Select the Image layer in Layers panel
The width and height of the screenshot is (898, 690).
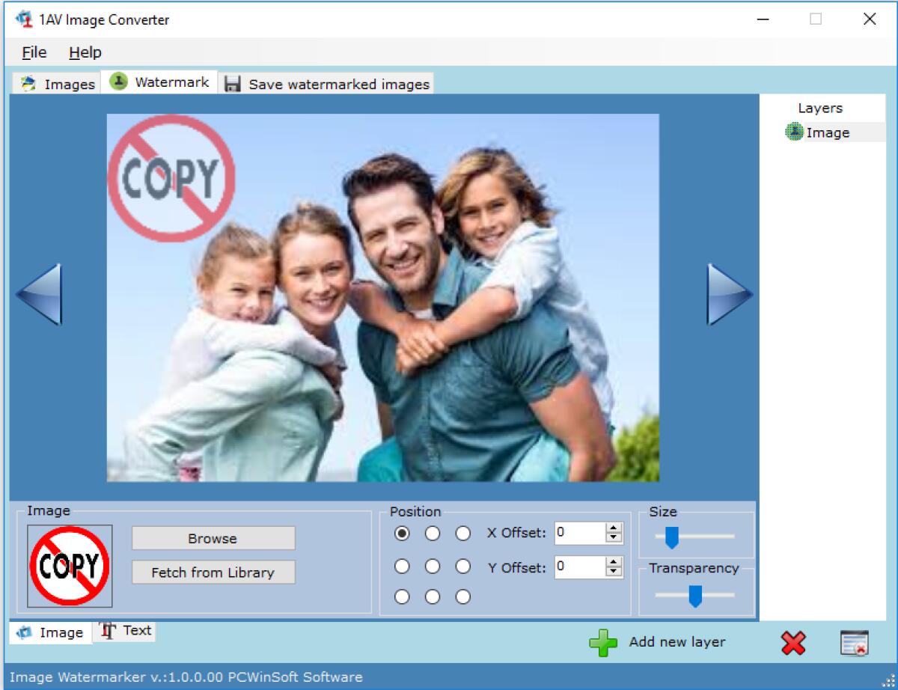click(x=827, y=132)
